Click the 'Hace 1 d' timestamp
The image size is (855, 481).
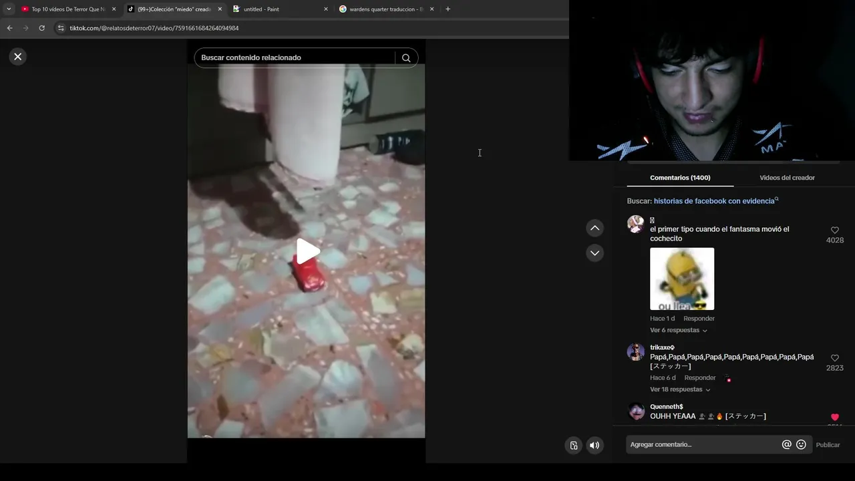662,319
